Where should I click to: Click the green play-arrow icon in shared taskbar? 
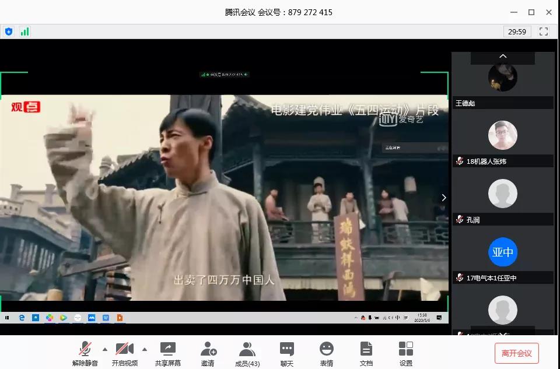click(64, 318)
